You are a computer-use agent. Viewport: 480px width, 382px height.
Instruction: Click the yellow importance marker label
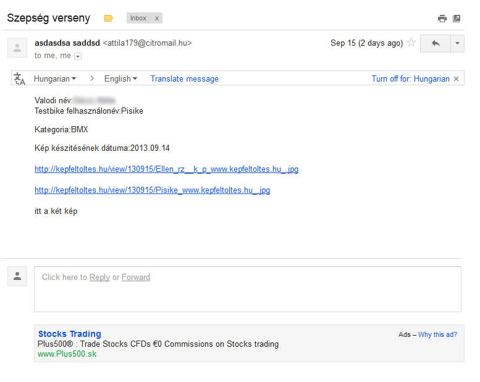pyautogui.click(x=109, y=19)
